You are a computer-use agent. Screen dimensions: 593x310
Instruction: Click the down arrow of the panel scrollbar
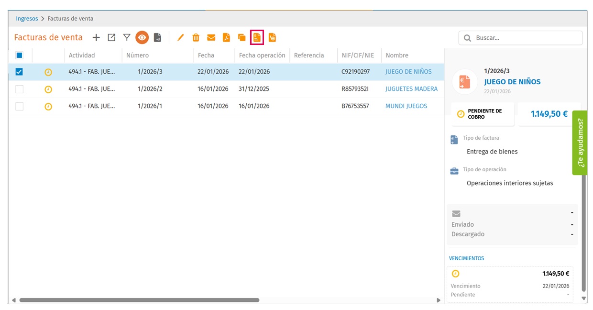pos(584,299)
